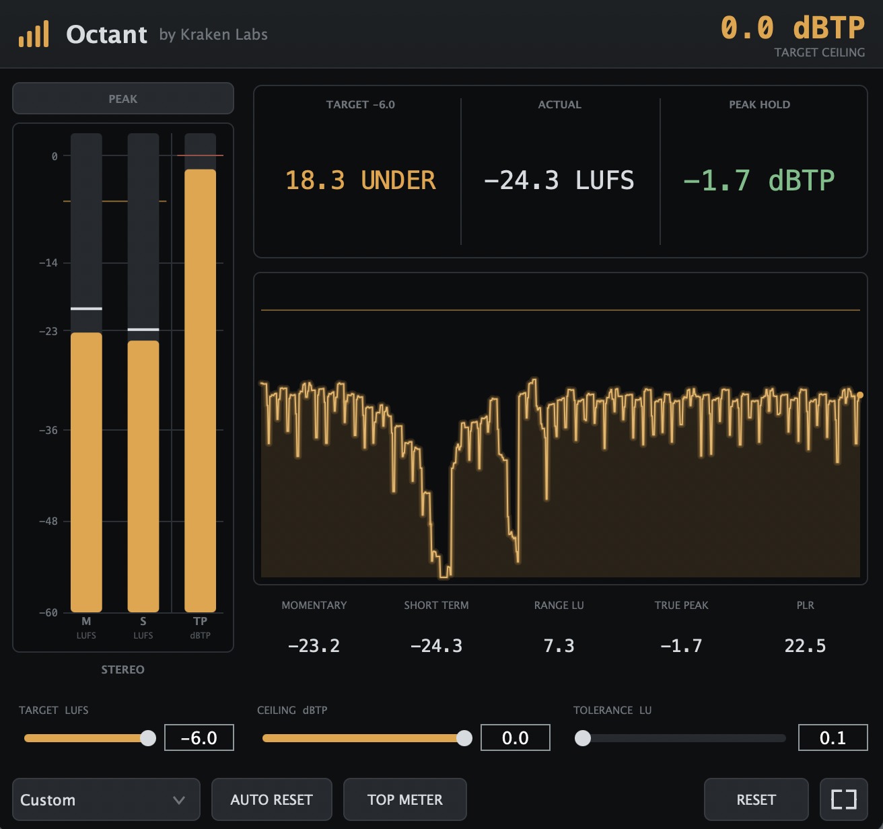Click the TARGET LUFS slider handle
This screenshot has width=883, height=829.
tap(148, 738)
